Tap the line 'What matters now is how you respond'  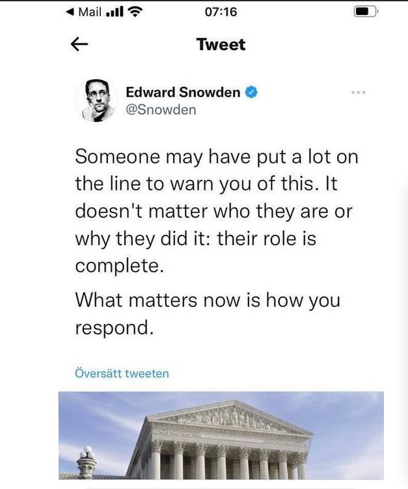point(208,314)
